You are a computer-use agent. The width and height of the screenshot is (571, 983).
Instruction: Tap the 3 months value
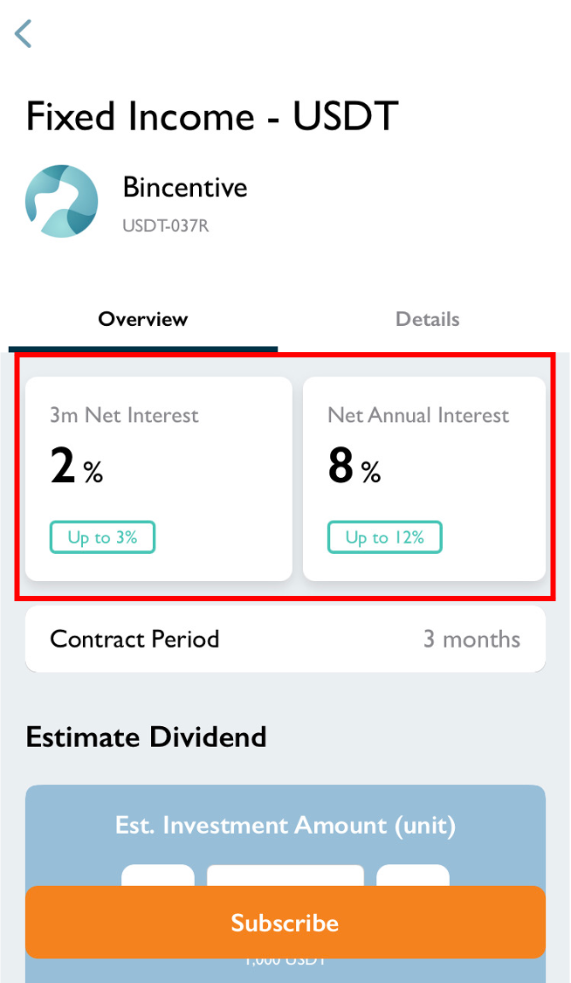coord(471,639)
